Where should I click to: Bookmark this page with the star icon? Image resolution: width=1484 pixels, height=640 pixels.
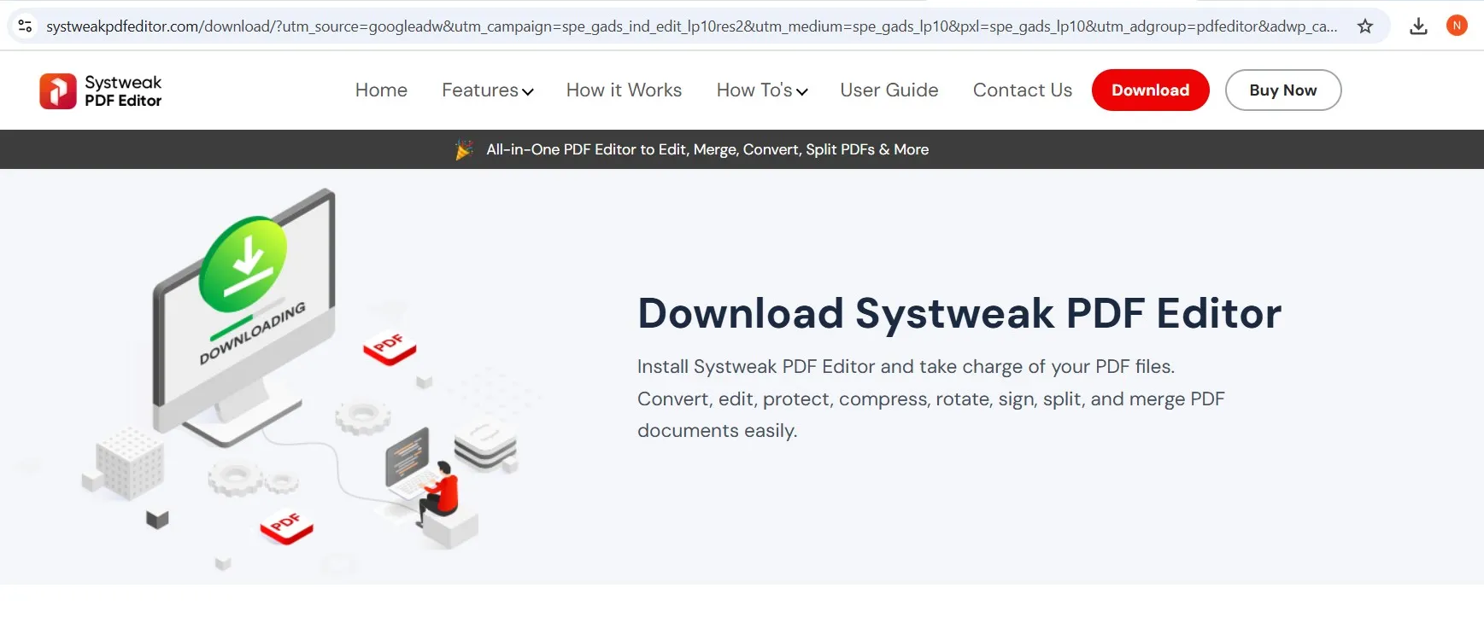point(1365,26)
